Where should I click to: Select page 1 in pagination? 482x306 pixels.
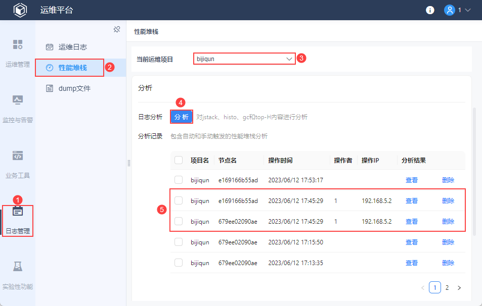click(434, 288)
